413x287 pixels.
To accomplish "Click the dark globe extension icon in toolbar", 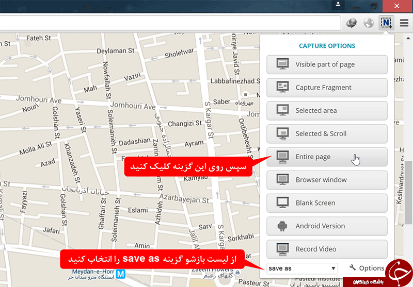I will [352, 23].
